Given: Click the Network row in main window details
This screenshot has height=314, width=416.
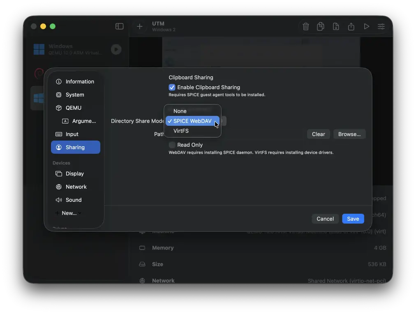Looking at the screenshot, I should point(263,280).
